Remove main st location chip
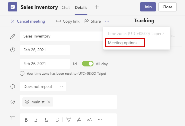Viewport: 185px width, 126px height. click(49, 102)
